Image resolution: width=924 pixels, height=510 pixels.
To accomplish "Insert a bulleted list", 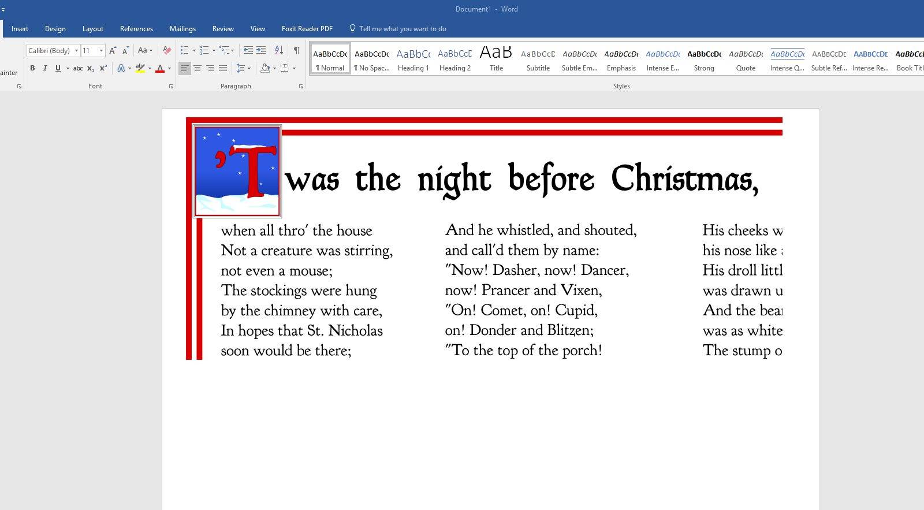I will 184,50.
